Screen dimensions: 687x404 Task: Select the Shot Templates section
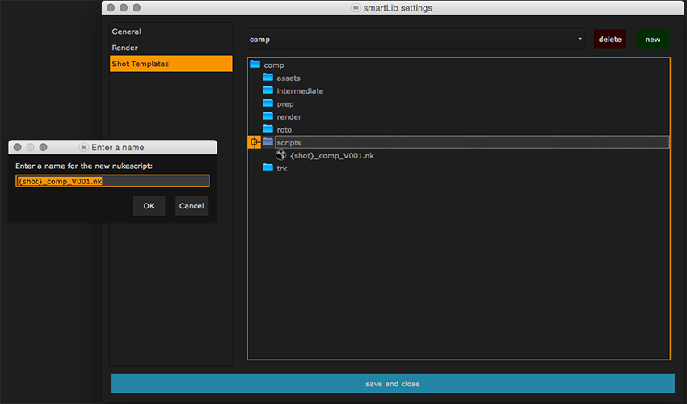(x=140, y=64)
